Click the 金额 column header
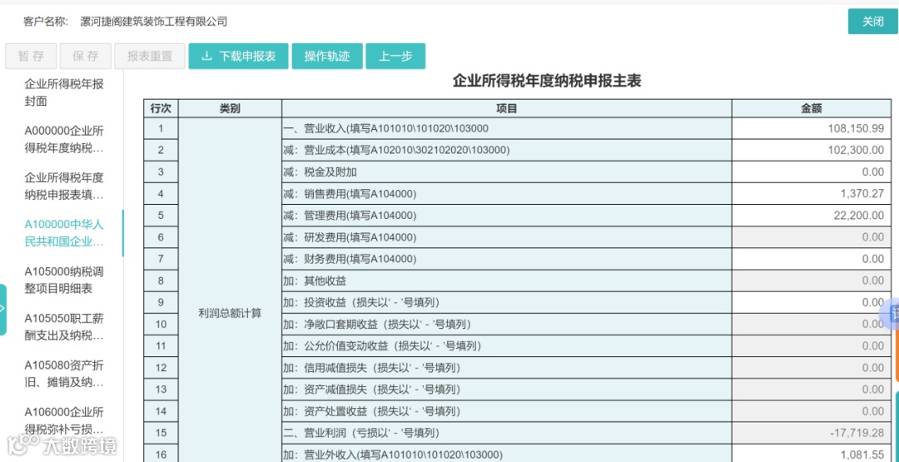The width and height of the screenshot is (899, 462). [812, 108]
